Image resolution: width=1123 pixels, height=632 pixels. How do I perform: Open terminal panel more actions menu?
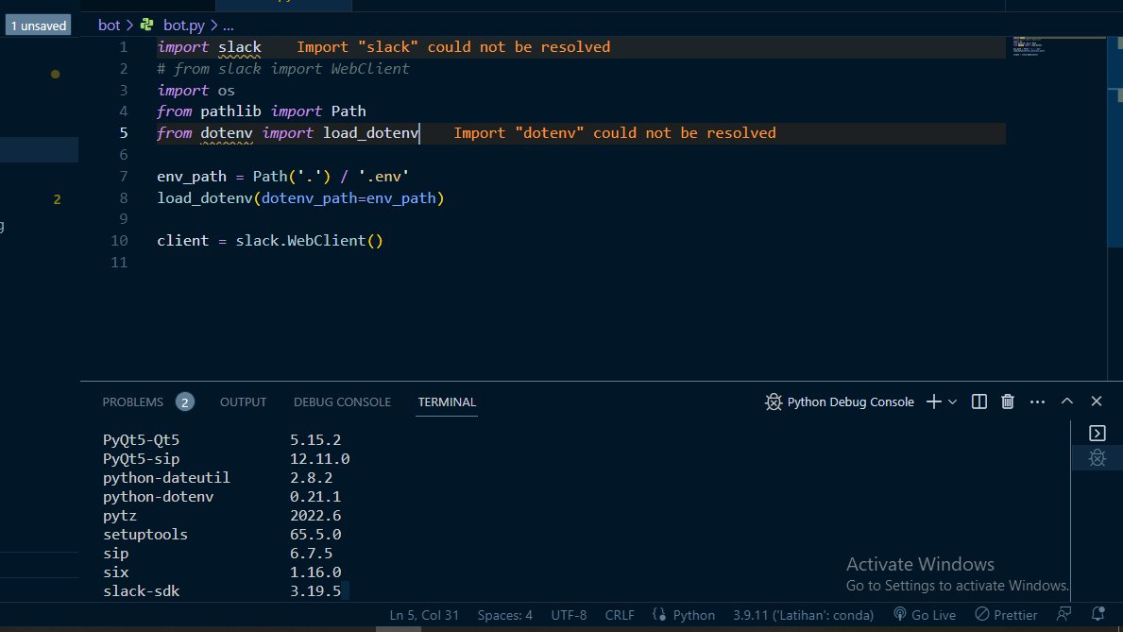tap(1037, 402)
